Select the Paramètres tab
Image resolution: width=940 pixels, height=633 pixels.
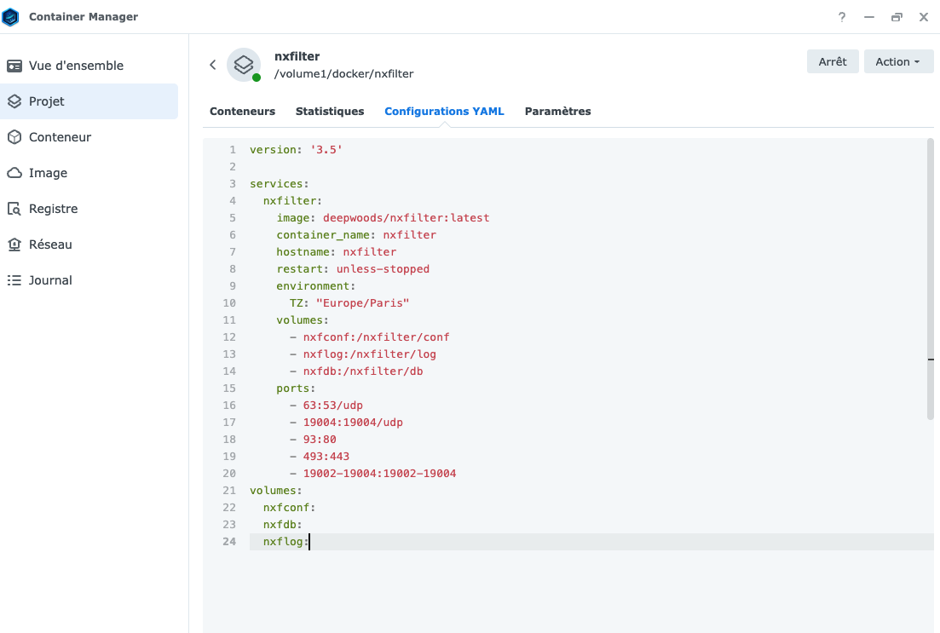tap(557, 112)
